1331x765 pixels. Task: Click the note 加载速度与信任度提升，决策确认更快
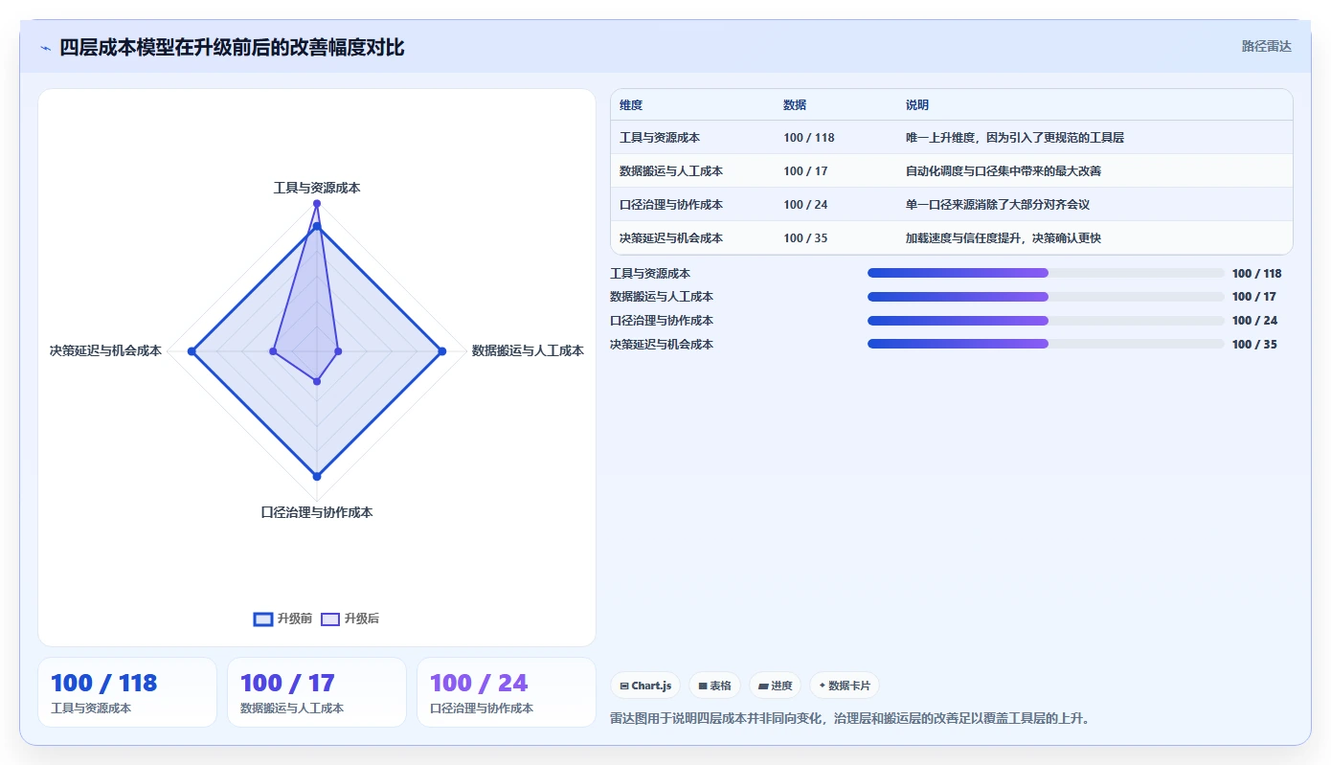(x=1004, y=238)
